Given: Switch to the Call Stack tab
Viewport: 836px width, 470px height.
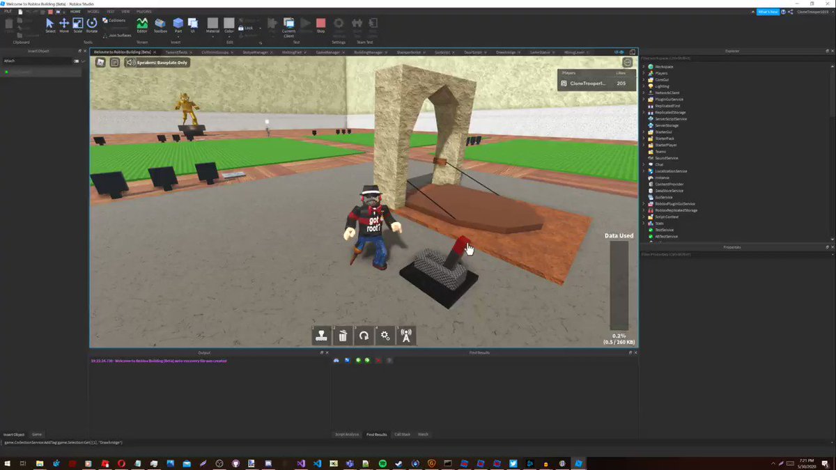Looking at the screenshot, I should (403, 434).
